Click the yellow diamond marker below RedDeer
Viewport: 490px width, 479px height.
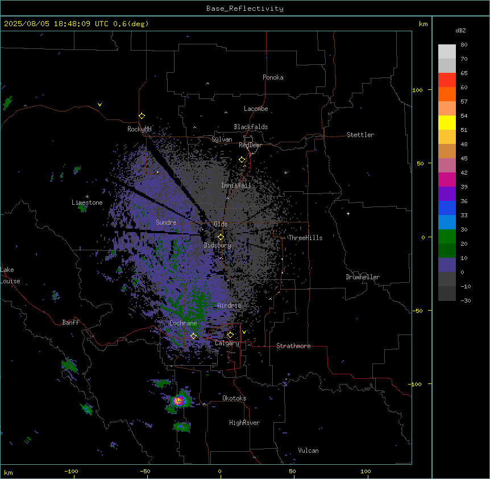click(242, 160)
